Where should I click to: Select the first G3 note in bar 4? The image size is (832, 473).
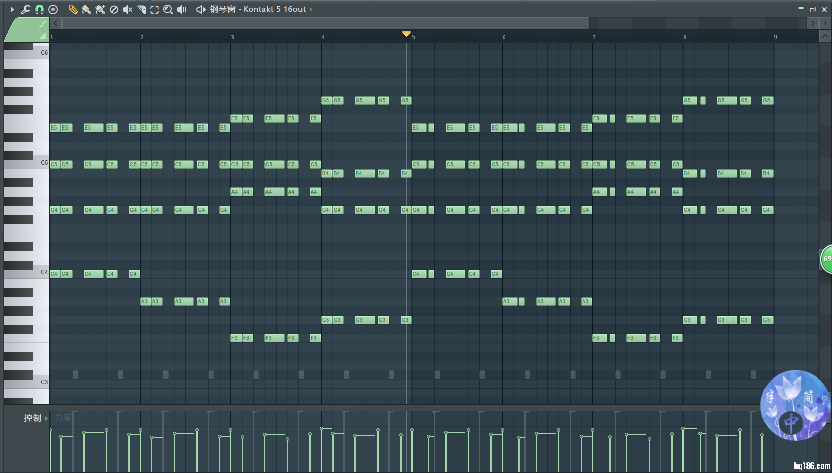[x=326, y=320]
